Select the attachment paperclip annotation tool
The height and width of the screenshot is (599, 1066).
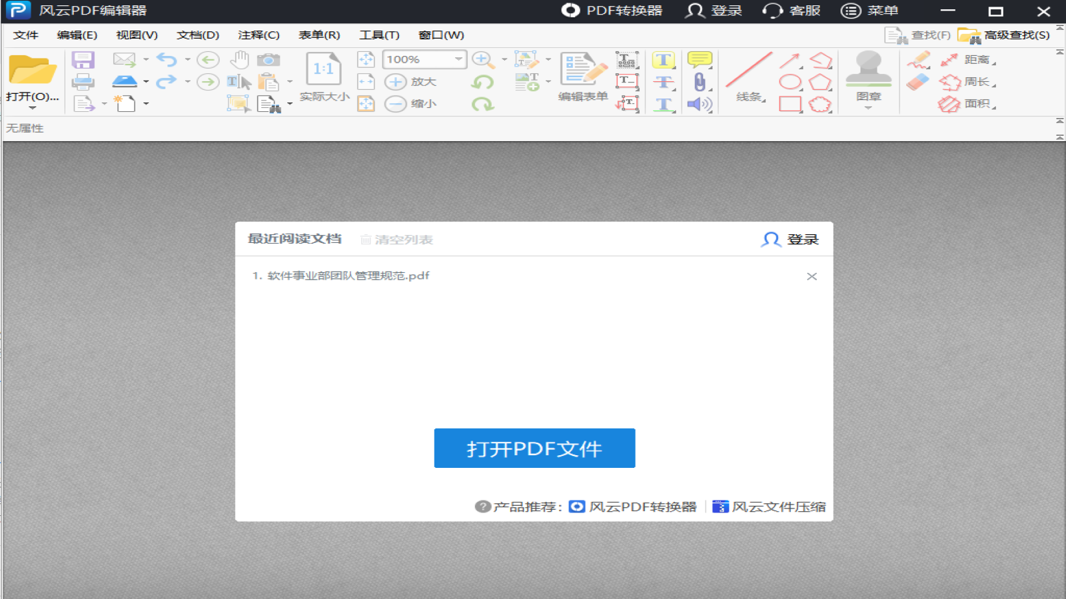pos(699,82)
